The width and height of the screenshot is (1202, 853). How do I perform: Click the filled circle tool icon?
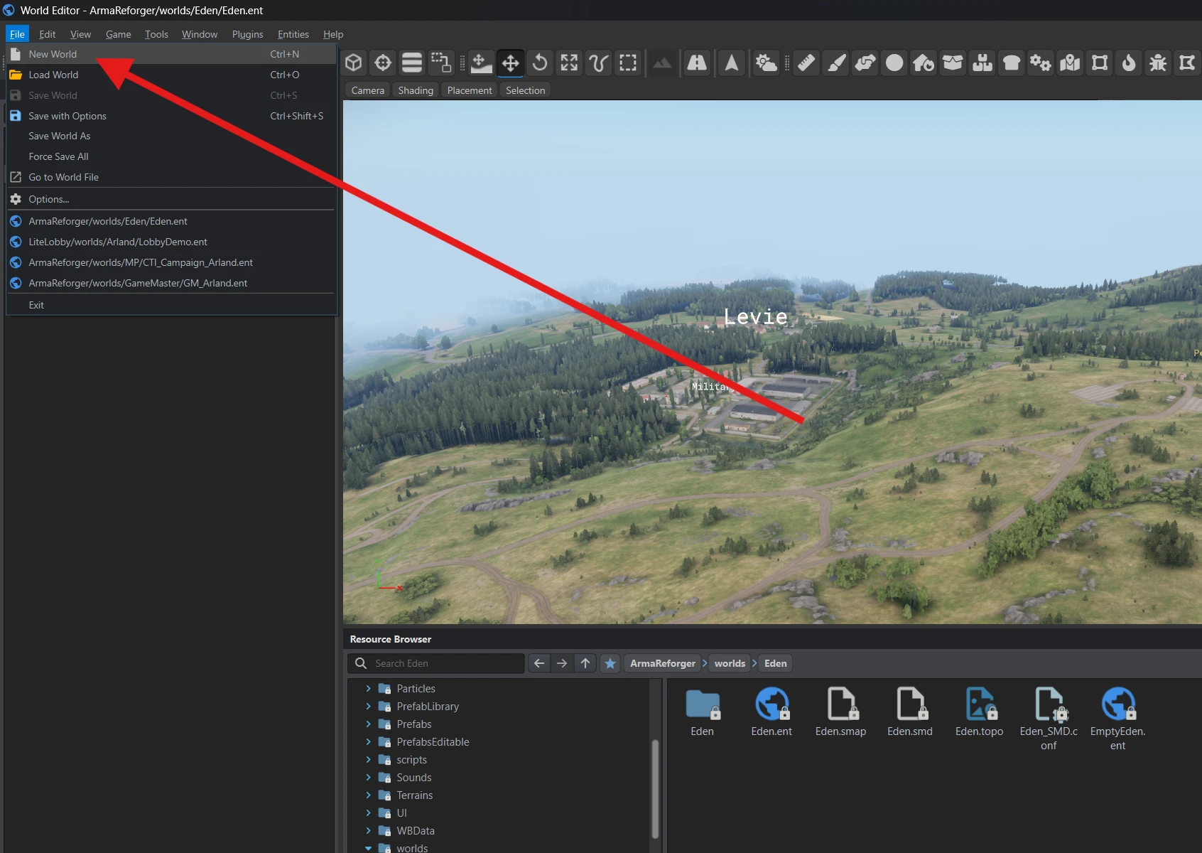(894, 63)
